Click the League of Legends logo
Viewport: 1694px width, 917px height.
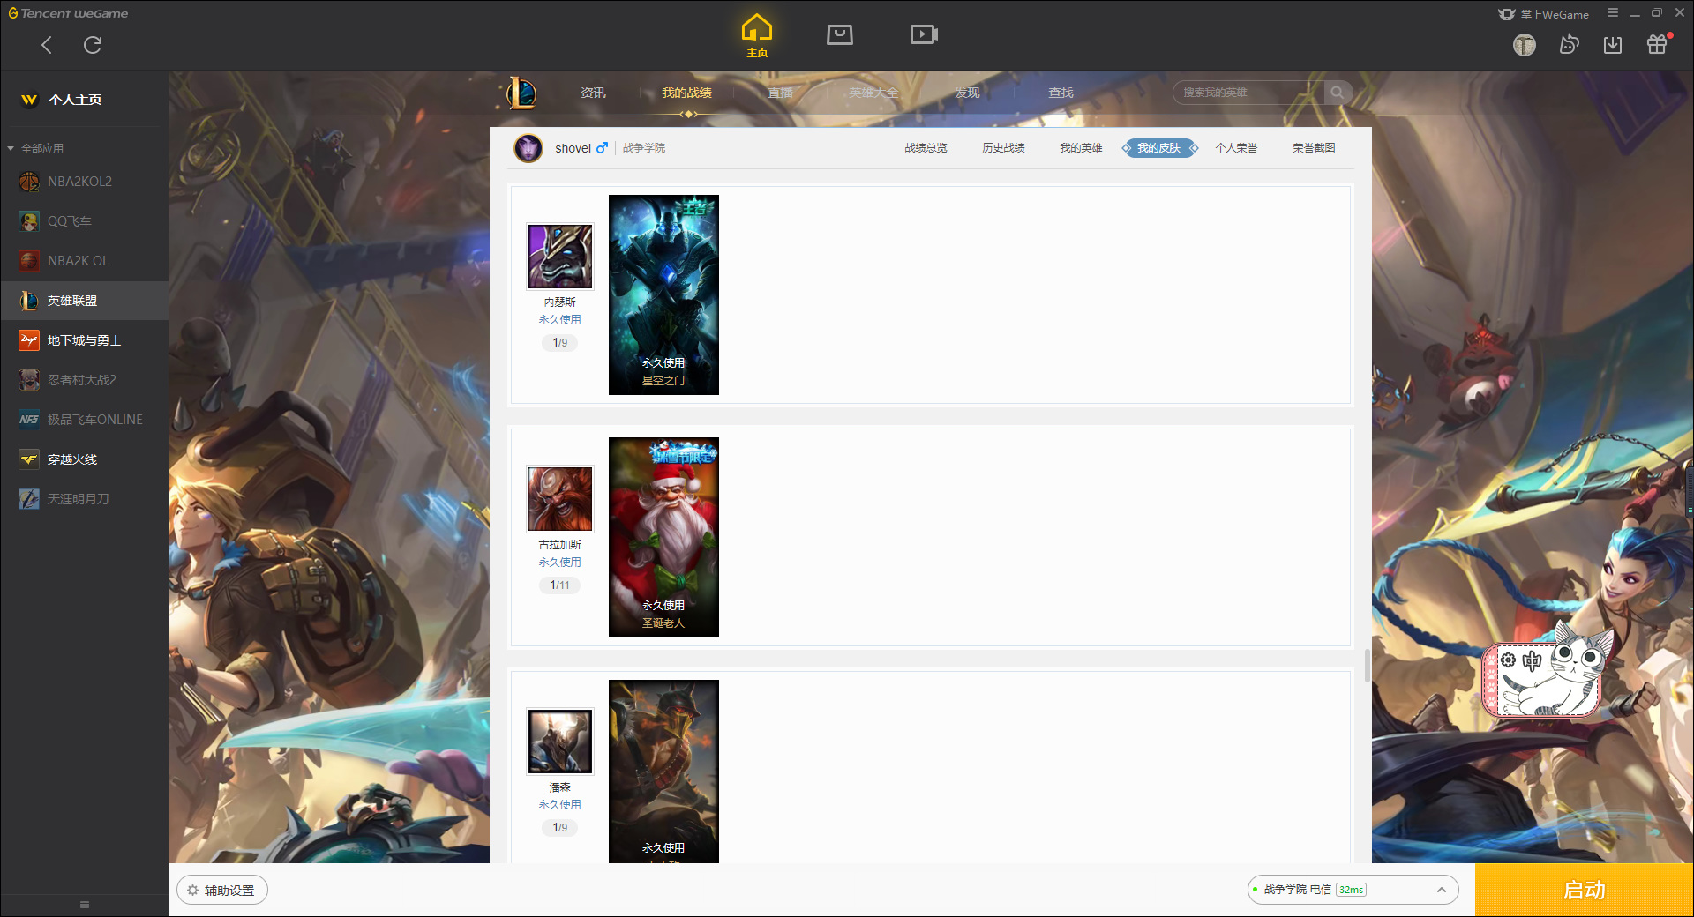click(x=521, y=93)
